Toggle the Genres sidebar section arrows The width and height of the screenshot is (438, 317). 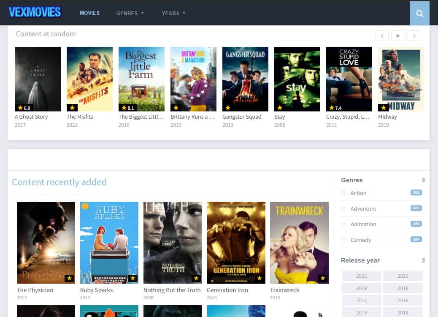(424, 180)
